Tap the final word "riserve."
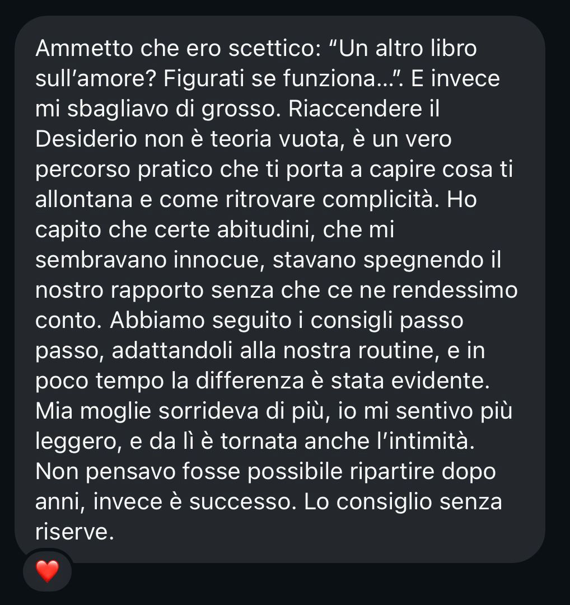Image resolution: width=570 pixels, height=605 pixels. (x=74, y=532)
